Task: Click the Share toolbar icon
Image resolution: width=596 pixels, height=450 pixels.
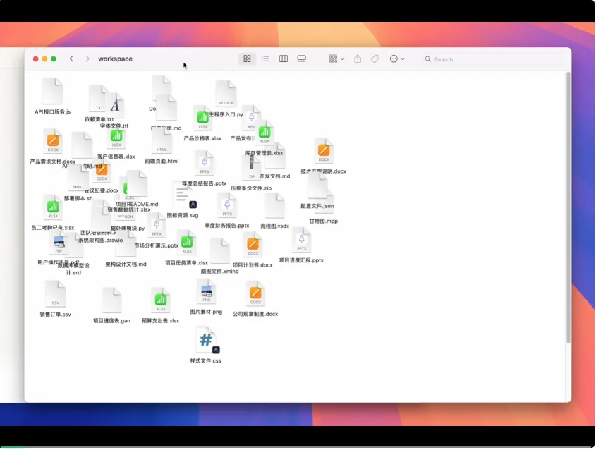Action: click(358, 59)
